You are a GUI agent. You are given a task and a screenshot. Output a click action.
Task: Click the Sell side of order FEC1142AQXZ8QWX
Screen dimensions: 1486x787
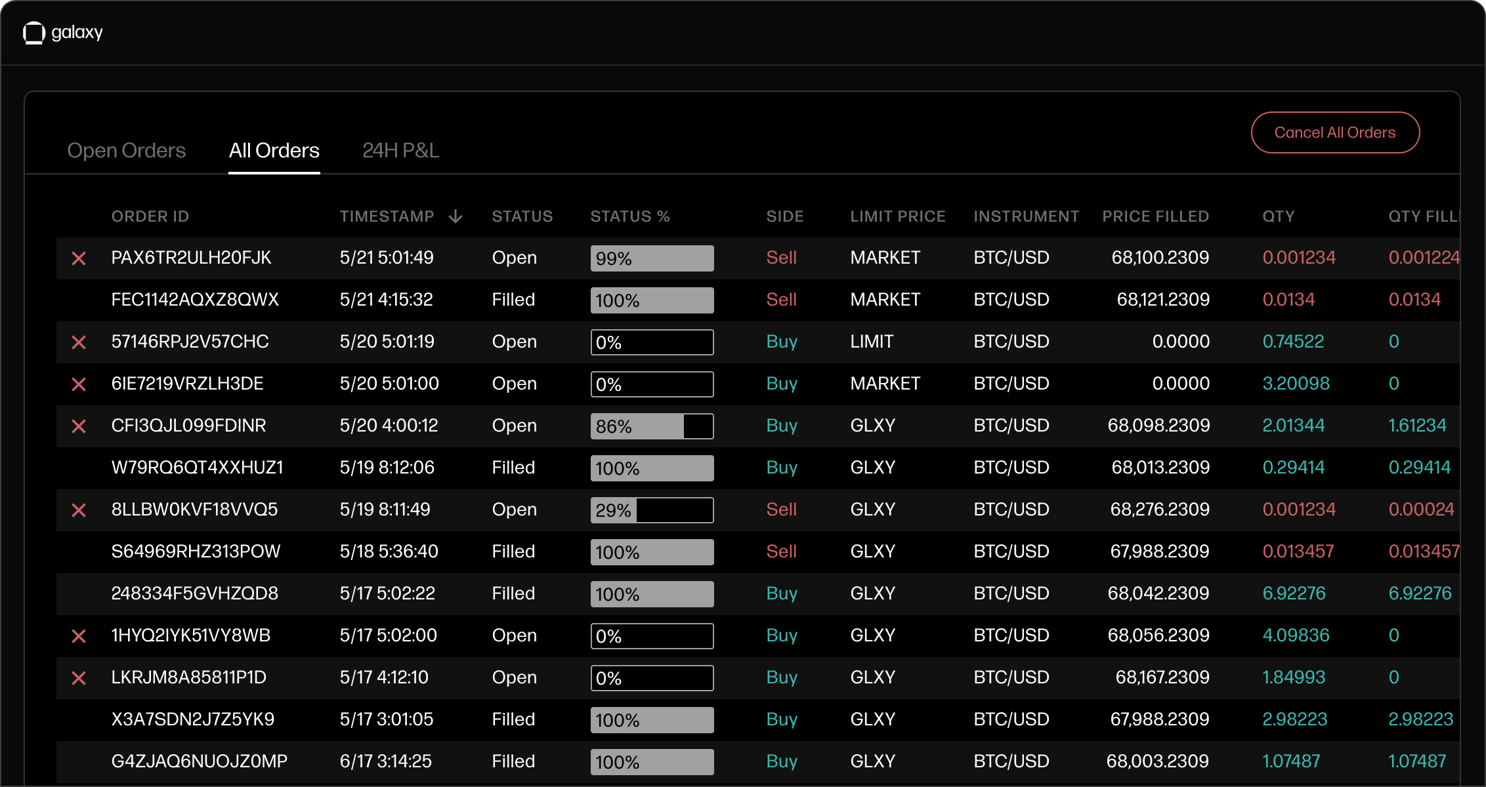782,300
